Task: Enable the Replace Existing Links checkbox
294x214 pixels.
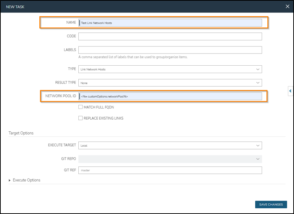Action: tap(81, 118)
